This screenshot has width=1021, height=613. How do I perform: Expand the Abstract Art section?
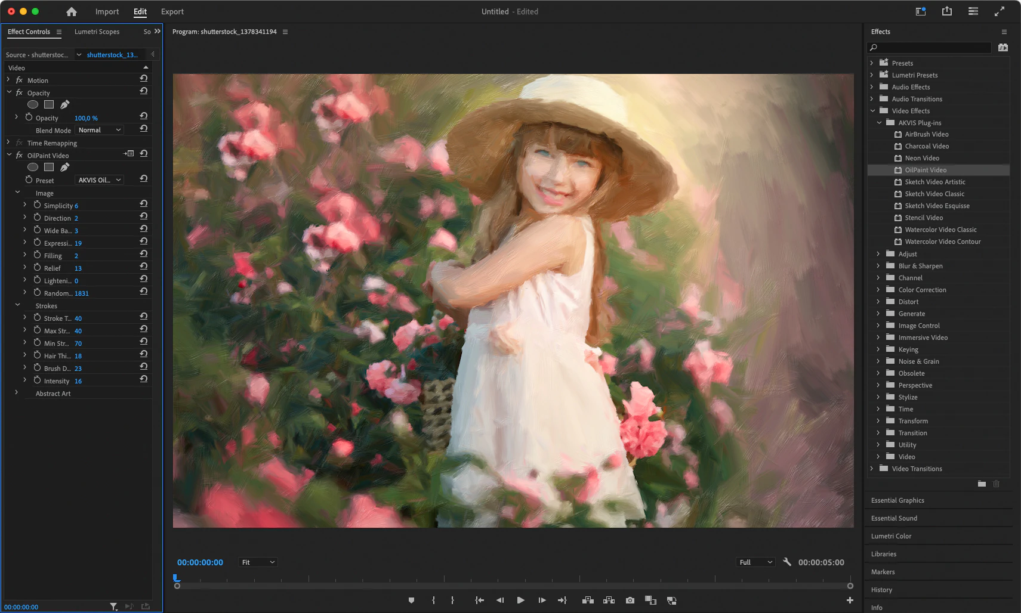click(x=17, y=393)
